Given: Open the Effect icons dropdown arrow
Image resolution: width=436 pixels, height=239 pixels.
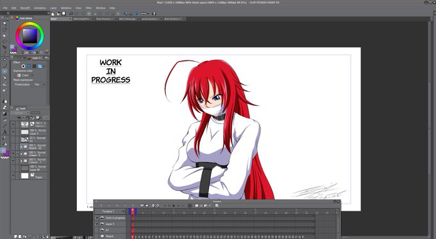Looking at the screenshot, I should (44, 66).
